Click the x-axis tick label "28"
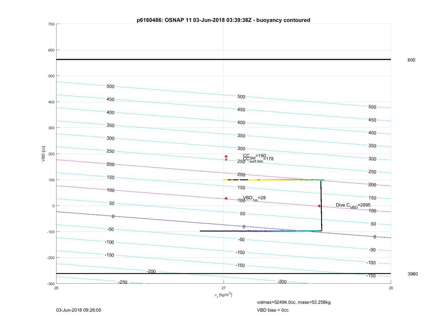The width and height of the screenshot is (432, 319). 391,288
